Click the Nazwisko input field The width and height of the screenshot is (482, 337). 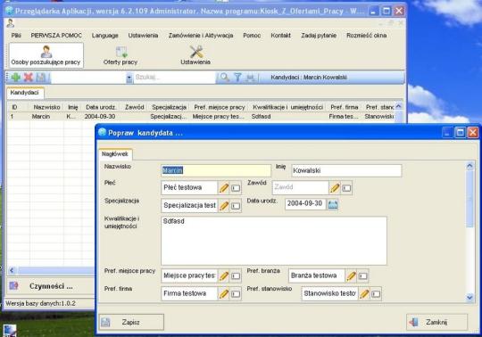tap(216, 170)
